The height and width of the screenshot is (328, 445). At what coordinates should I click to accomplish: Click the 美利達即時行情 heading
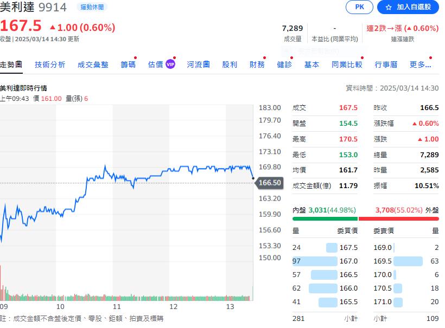[x=23, y=88]
